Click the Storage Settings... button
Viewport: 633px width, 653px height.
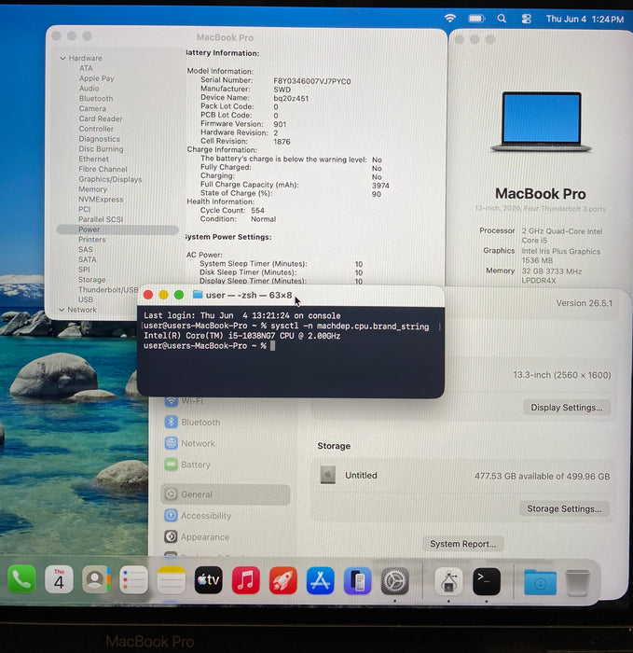pos(564,508)
